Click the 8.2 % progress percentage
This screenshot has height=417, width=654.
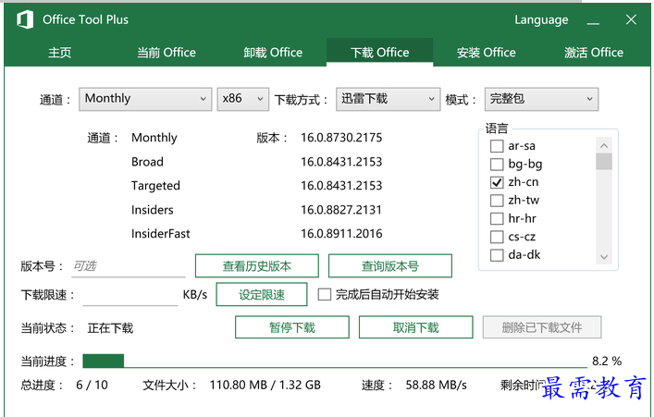click(607, 362)
